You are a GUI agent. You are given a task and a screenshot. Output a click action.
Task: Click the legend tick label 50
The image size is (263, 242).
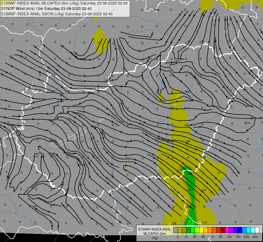click(203, 237)
